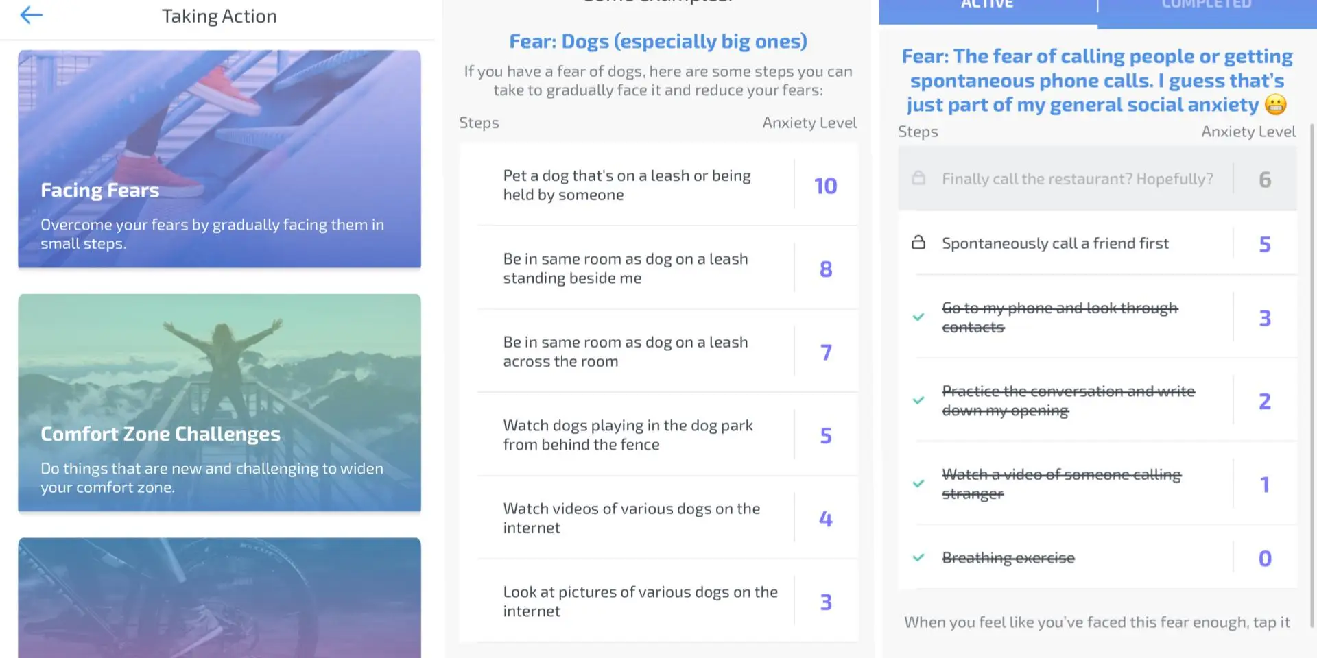Select 'Be in same room as dog standing beside me' step
The height and width of the screenshot is (658, 1317).
pos(658,268)
